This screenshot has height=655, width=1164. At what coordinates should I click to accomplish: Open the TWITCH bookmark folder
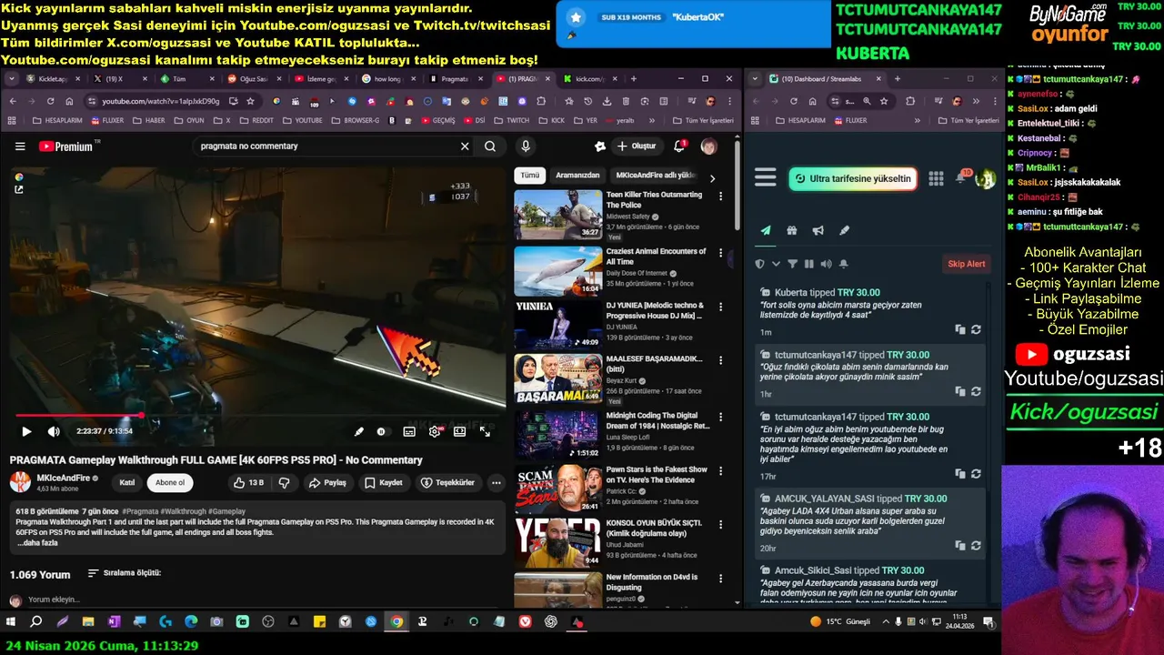512,120
